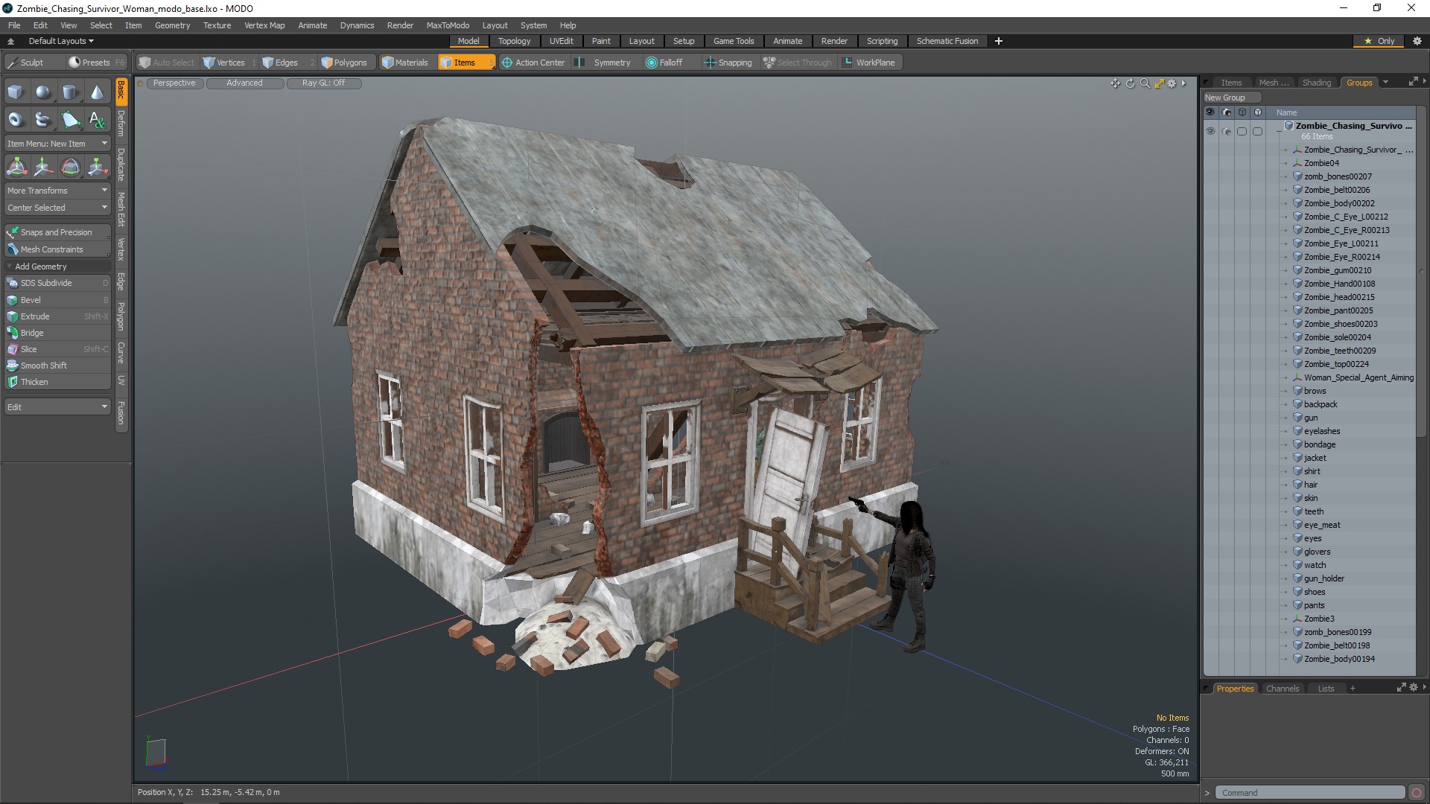Switch to the Schematic Fusion tab
This screenshot has height=804, width=1430.
pyautogui.click(x=946, y=40)
